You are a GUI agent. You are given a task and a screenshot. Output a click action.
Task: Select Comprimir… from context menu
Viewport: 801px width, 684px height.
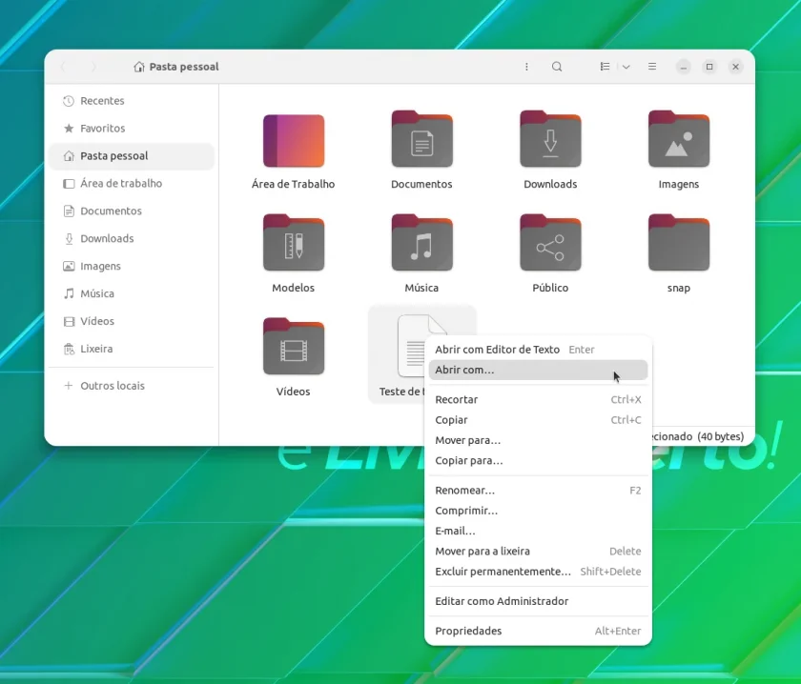pyautogui.click(x=538, y=511)
